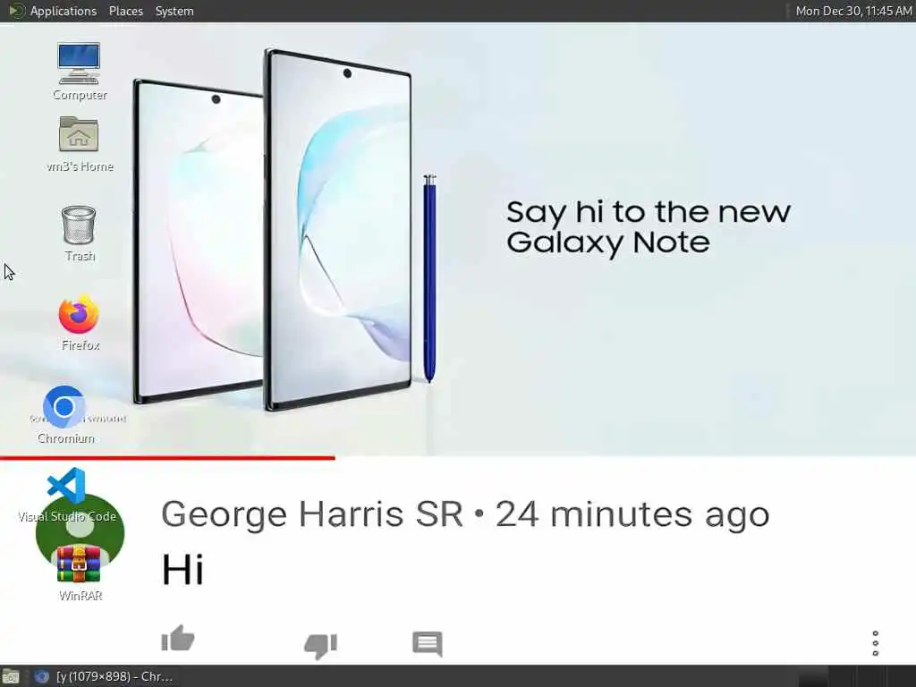Click commenter name George Harris SR

(x=312, y=514)
